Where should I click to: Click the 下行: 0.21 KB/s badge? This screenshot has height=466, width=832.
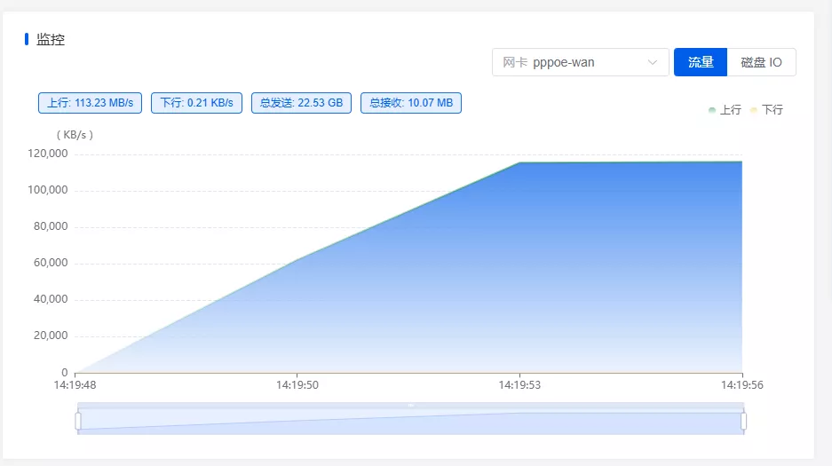pyautogui.click(x=196, y=103)
